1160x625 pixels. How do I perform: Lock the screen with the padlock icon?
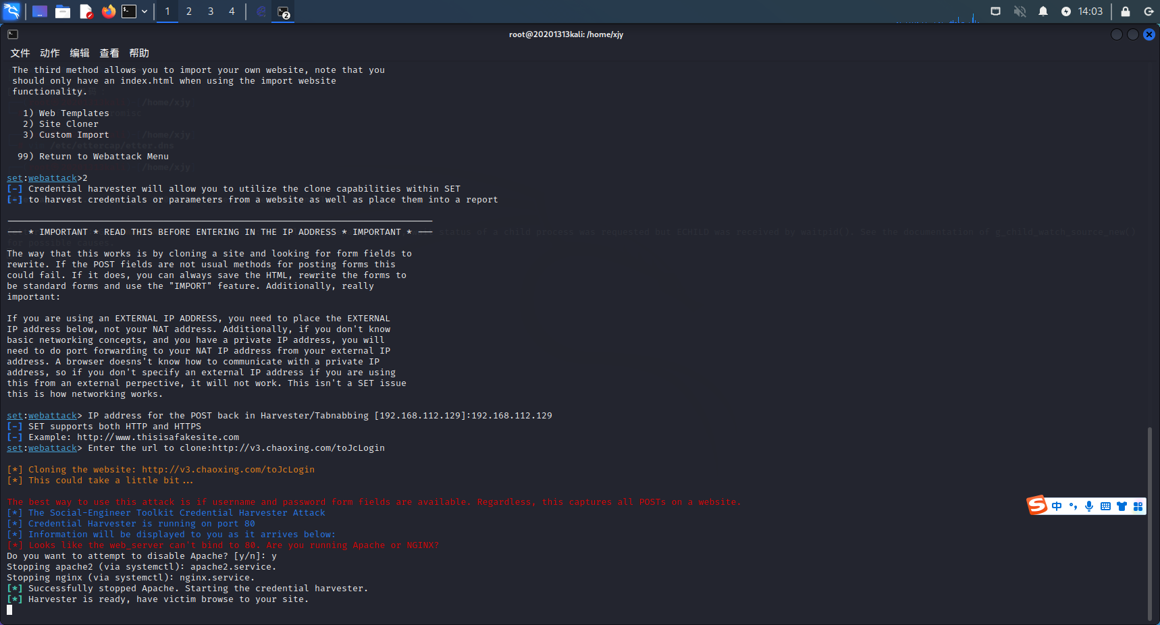tap(1126, 11)
